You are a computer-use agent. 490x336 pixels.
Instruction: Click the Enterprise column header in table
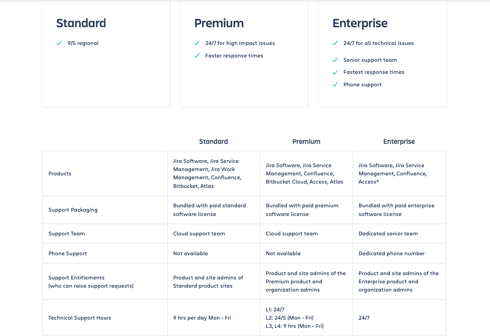tap(399, 142)
